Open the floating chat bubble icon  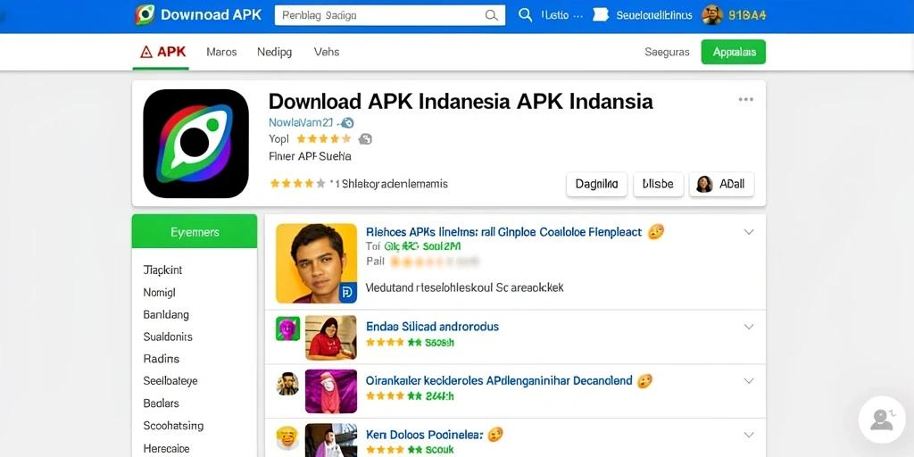(882, 420)
